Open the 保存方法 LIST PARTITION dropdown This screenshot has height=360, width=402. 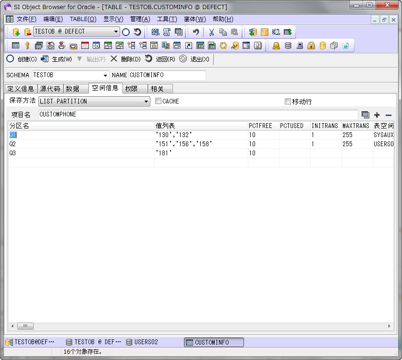(x=146, y=101)
